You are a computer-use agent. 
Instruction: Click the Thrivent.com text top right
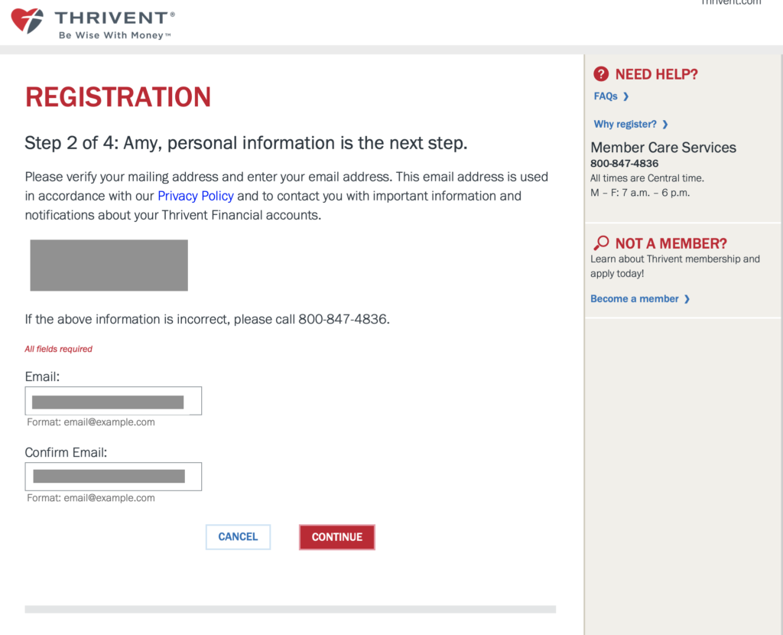[x=730, y=3]
